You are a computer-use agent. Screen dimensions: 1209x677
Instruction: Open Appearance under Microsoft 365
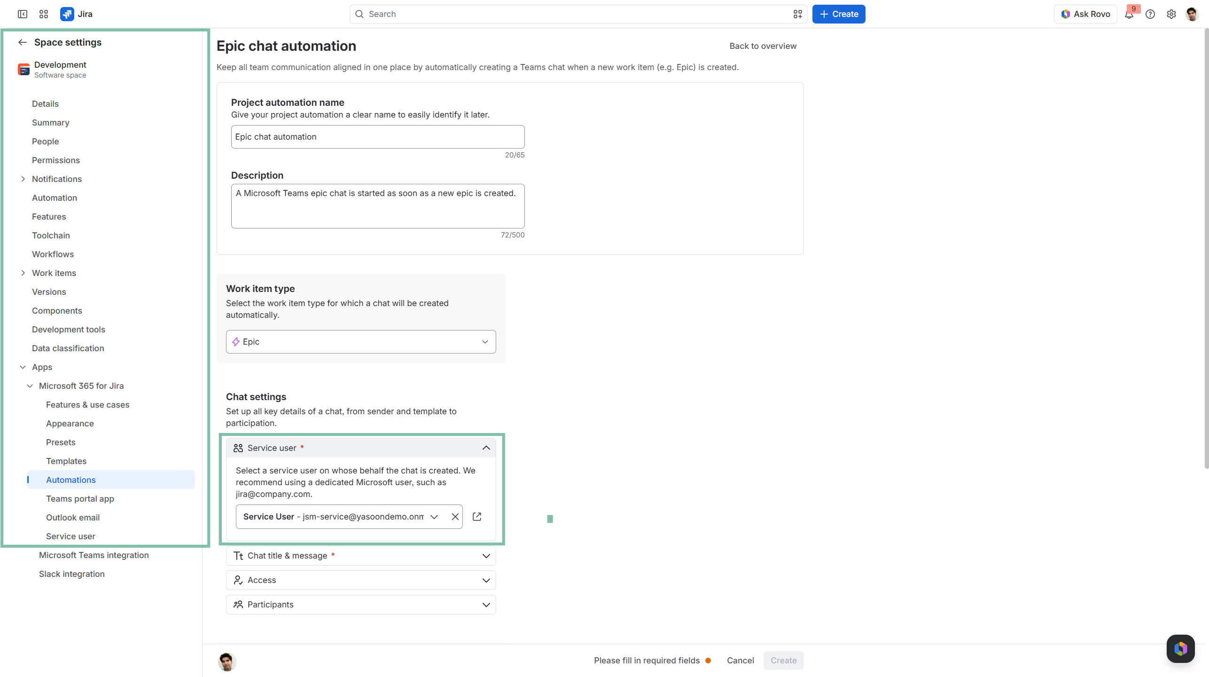pyautogui.click(x=70, y=424)
